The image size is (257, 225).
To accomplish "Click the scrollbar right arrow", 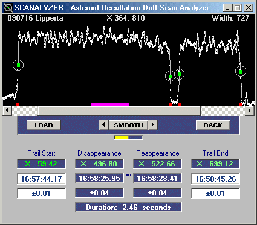I will pos(250,110).
